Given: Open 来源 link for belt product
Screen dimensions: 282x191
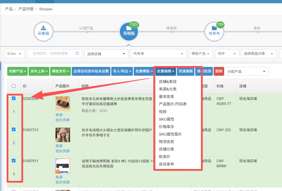Looking at the screenshot, I should click(59, 115).
